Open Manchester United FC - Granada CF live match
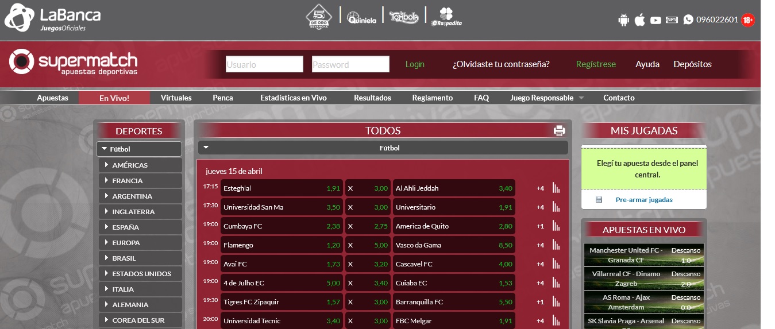The width and height of the screenshot is (775, 329). coord(644,255)
